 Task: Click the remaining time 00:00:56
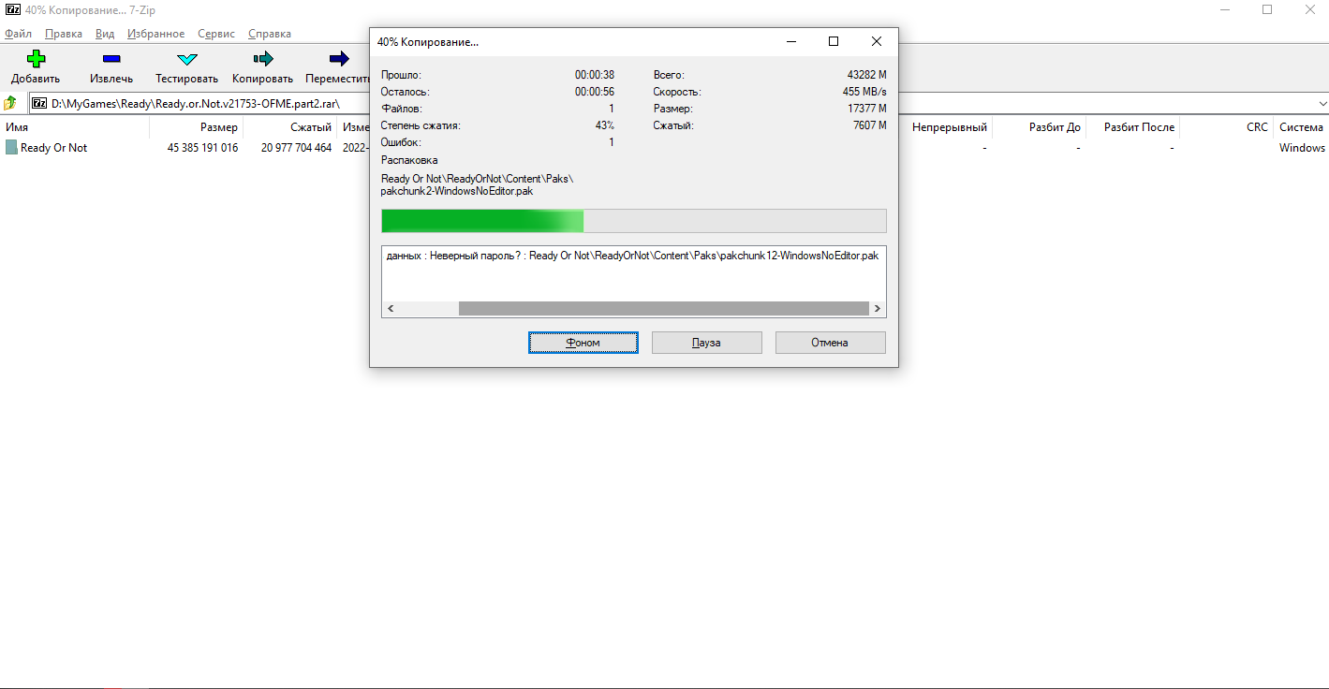click(x=595, y=92)
